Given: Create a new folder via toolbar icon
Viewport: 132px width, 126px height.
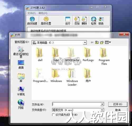Looking at the screenshot, I should point(102,42).
